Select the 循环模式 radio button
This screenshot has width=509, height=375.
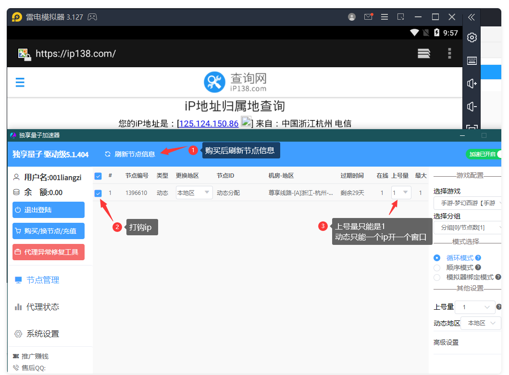437,258
